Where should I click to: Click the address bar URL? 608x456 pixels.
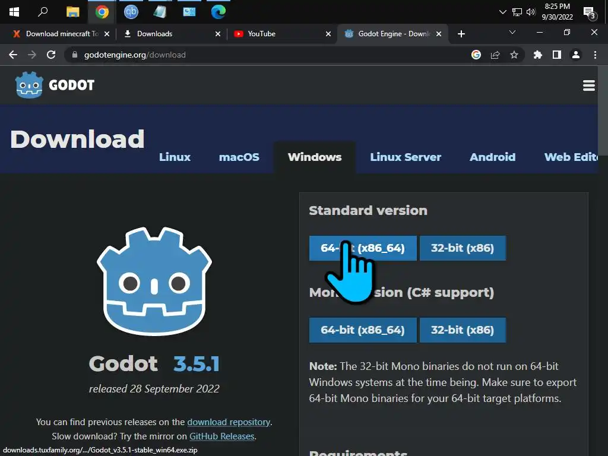coord(135,55)
